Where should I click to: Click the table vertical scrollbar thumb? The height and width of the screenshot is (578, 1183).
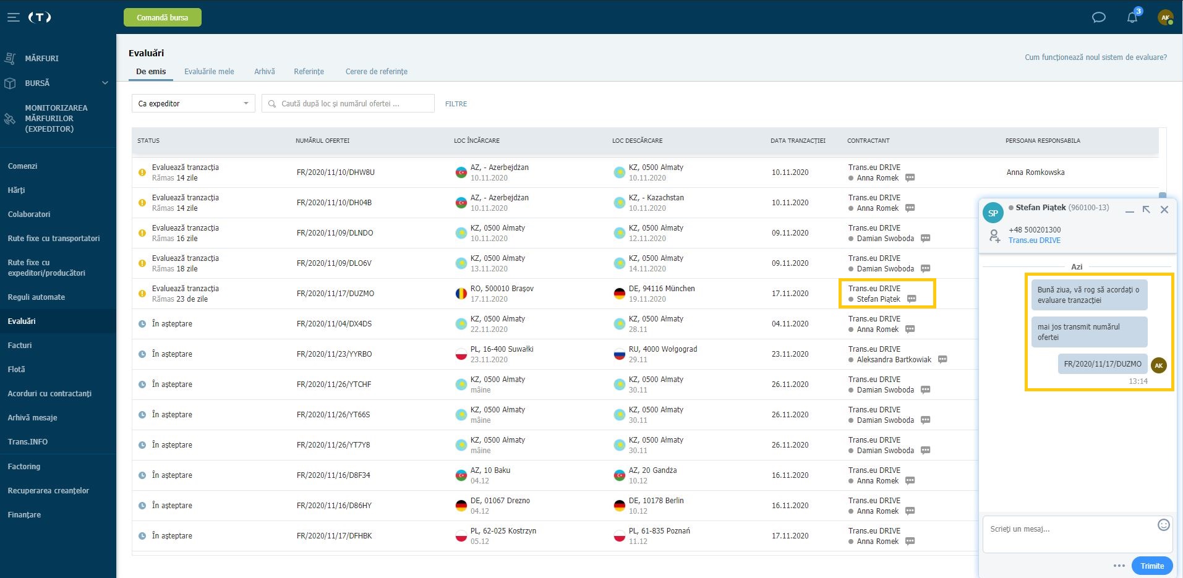coord(1163,195)
